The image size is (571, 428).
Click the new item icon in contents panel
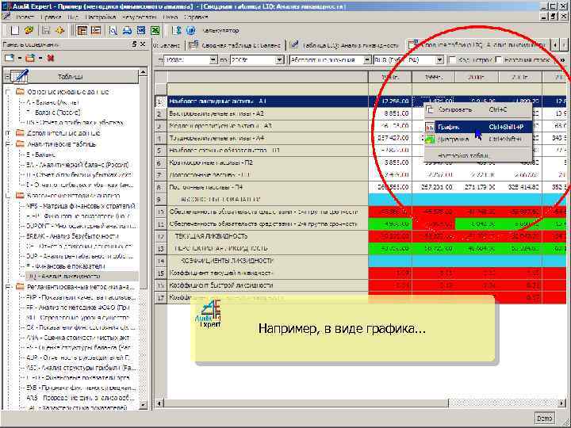(9, 58)
